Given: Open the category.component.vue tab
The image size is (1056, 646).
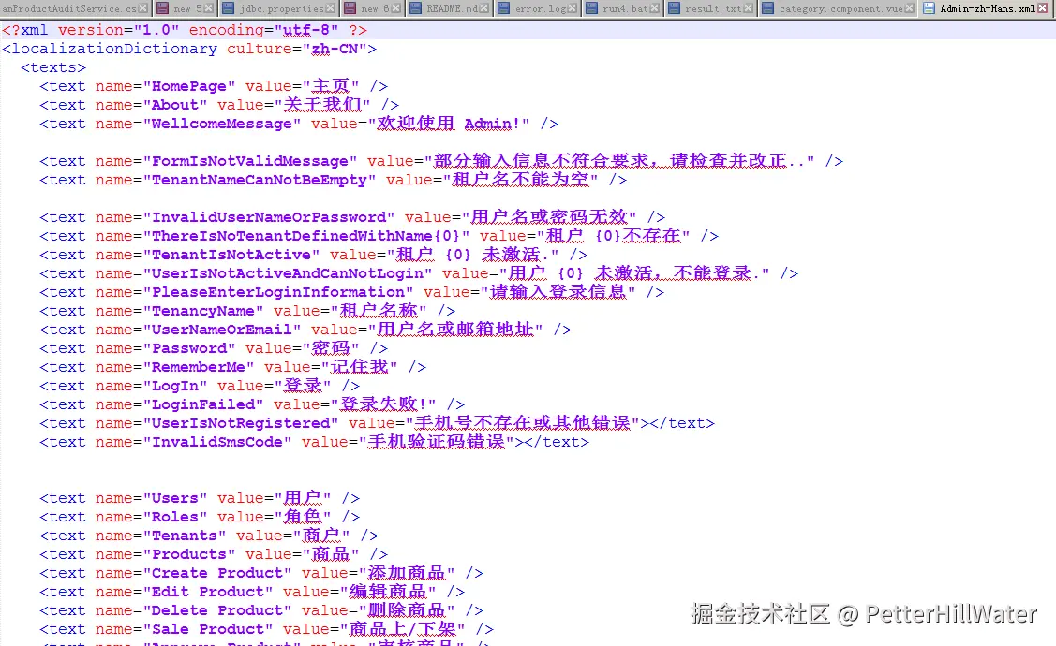Looking at the screenshot, I should pos(839,8).
